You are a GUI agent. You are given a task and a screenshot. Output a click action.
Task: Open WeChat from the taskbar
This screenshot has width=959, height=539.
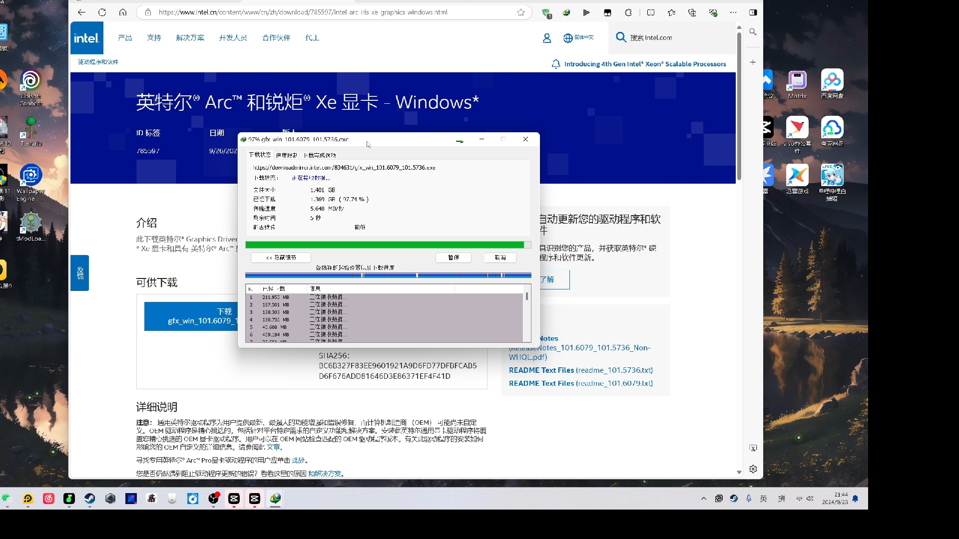(x=6, y=499)
